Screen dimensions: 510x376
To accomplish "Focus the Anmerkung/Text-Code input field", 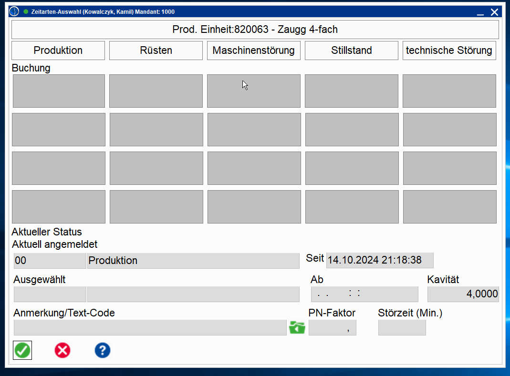I will click(x=150, y=328).
